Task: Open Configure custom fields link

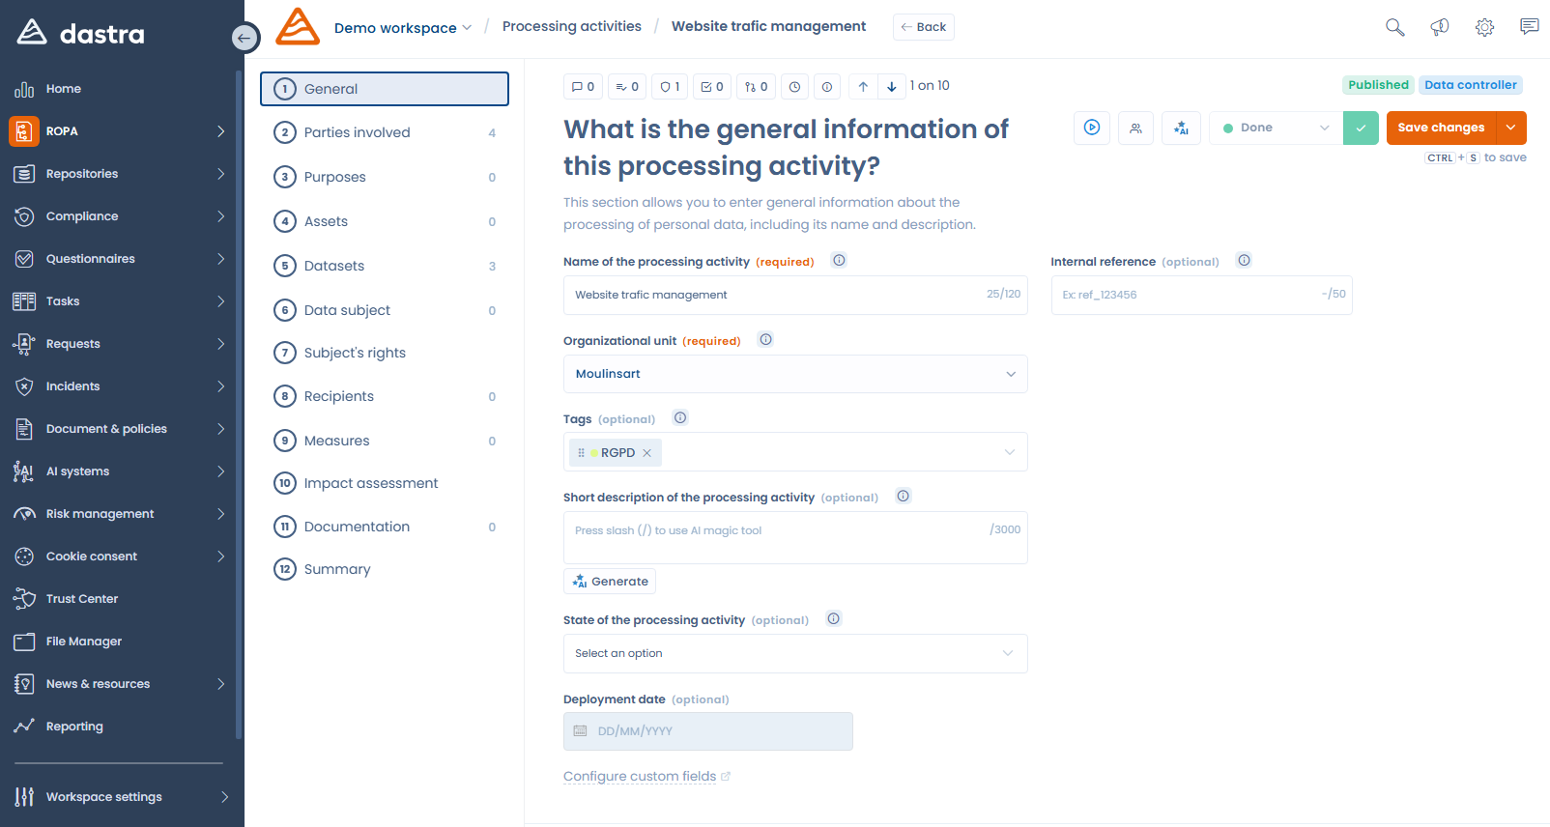Action: [x=646, y=777]
